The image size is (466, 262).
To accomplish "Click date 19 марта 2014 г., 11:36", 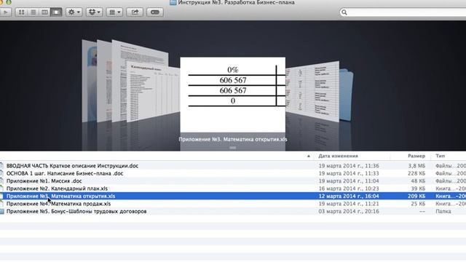I will [x=349, y=166].
